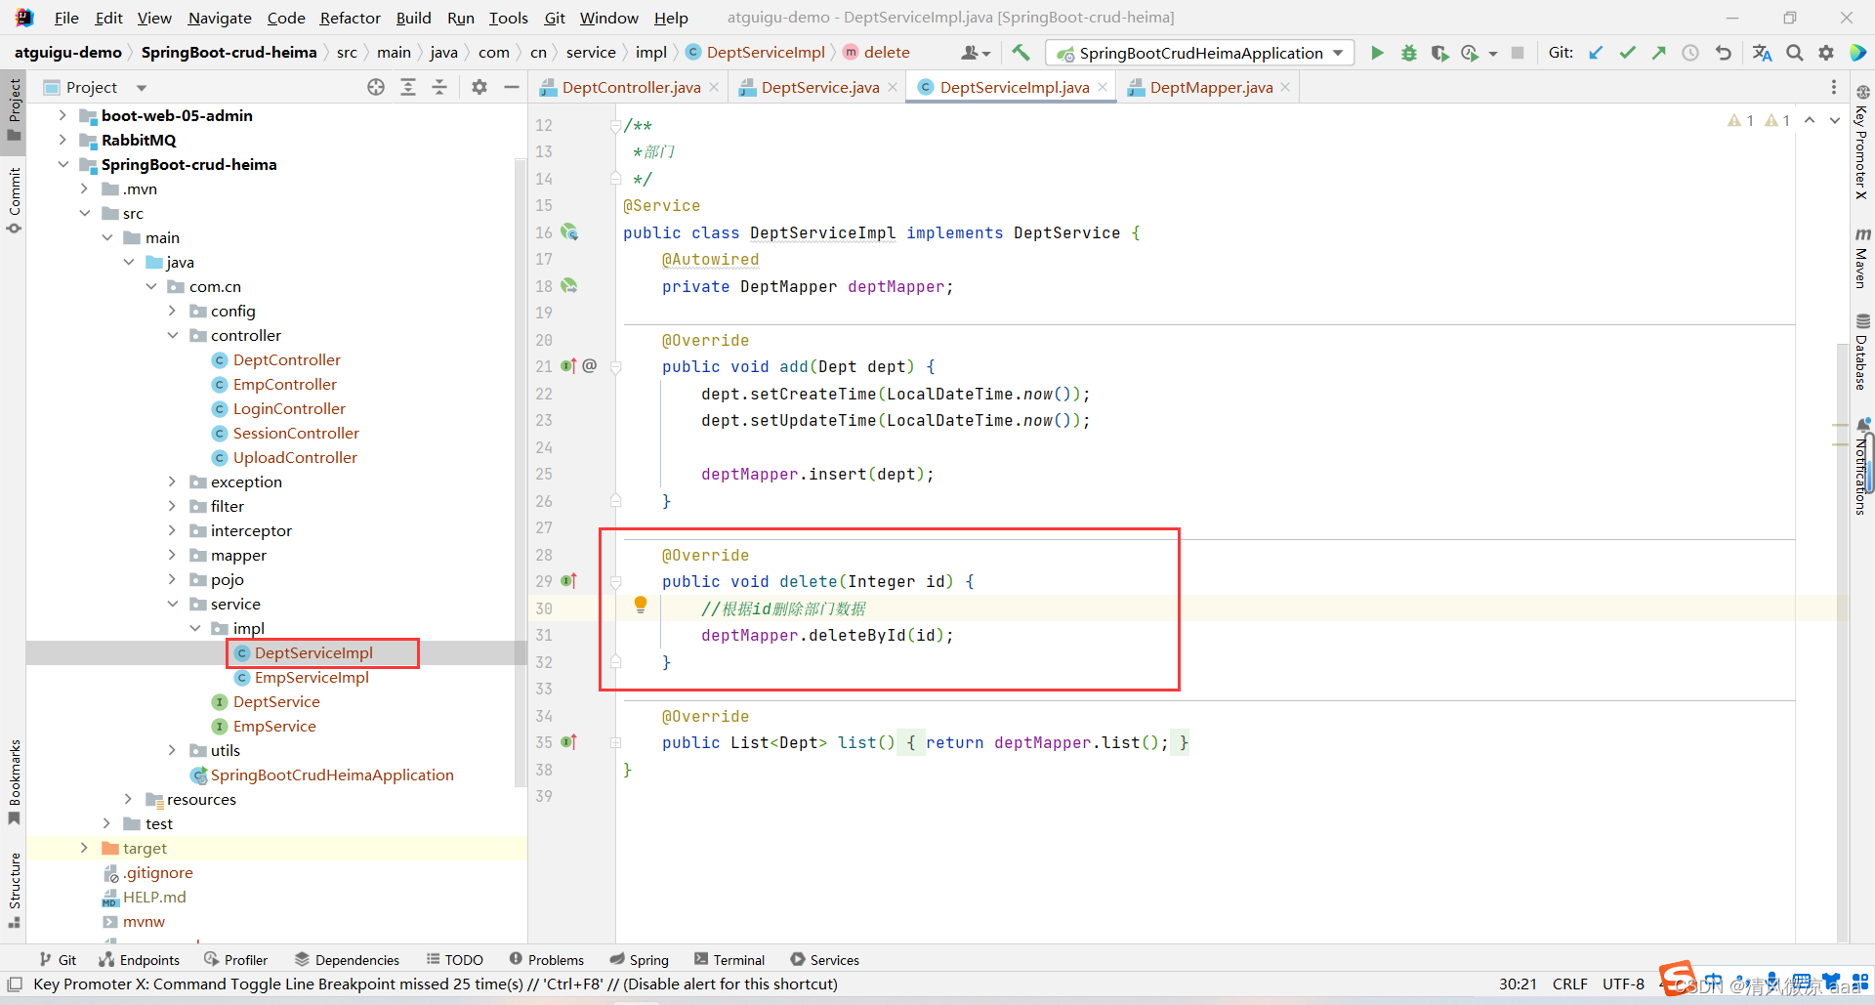The width and height of the screenshot is (1875, 1005).
Task: Open the user account icon dropdown
Action: 976,53
